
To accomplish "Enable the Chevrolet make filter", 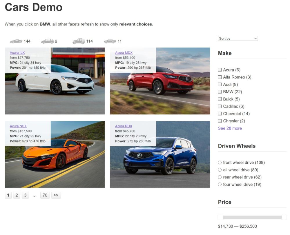I will [x=220, y=114].
